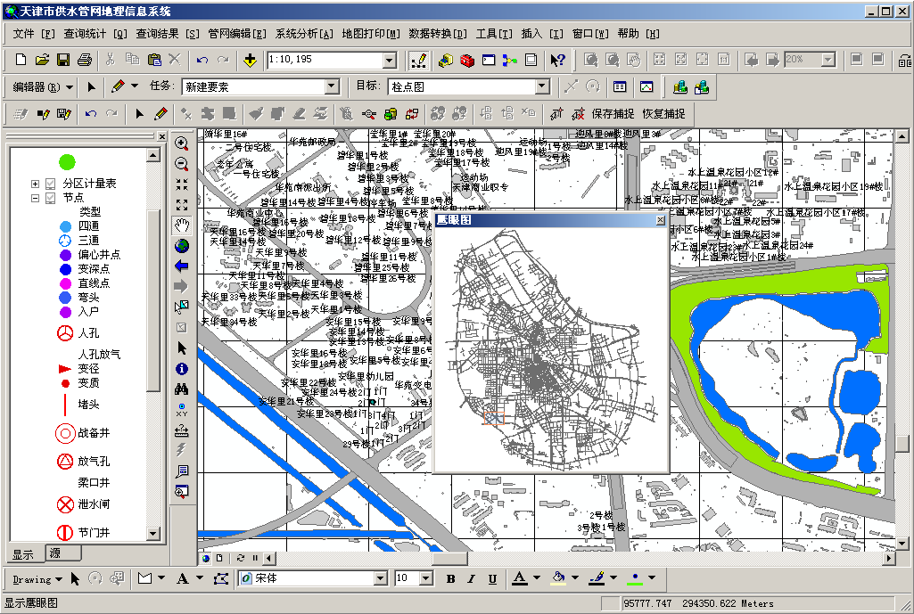The height and width of the screenshot is (614, 914).
Task: Expand the 分区计量表 tree node
Action: point(36,184)
